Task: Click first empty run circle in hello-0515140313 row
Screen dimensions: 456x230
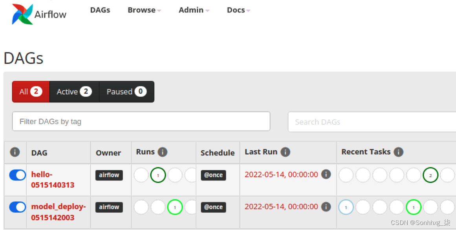Action: [x=141, y=175]
